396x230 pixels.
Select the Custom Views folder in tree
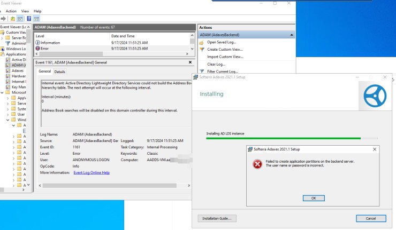(x=16, y=32)
